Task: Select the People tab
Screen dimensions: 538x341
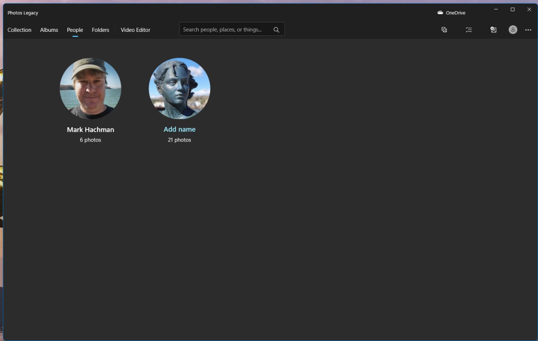Action: [x=75, y=30]
